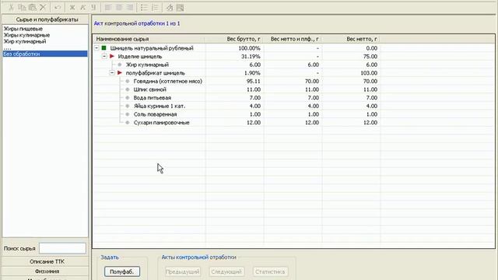The image size is (498, 280).
Task: Click the Полуфаб. button
Action: pos(122,271)
